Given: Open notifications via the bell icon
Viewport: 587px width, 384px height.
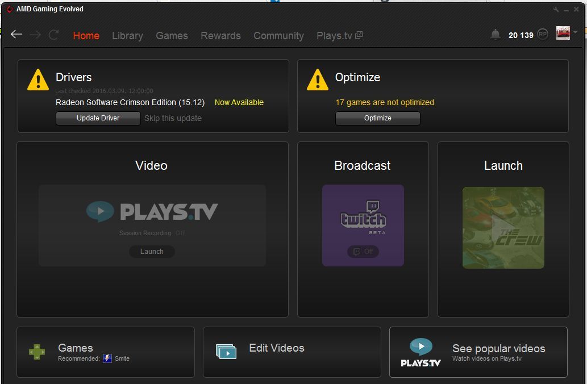Looking at the screenshot, I should (496, 35).
